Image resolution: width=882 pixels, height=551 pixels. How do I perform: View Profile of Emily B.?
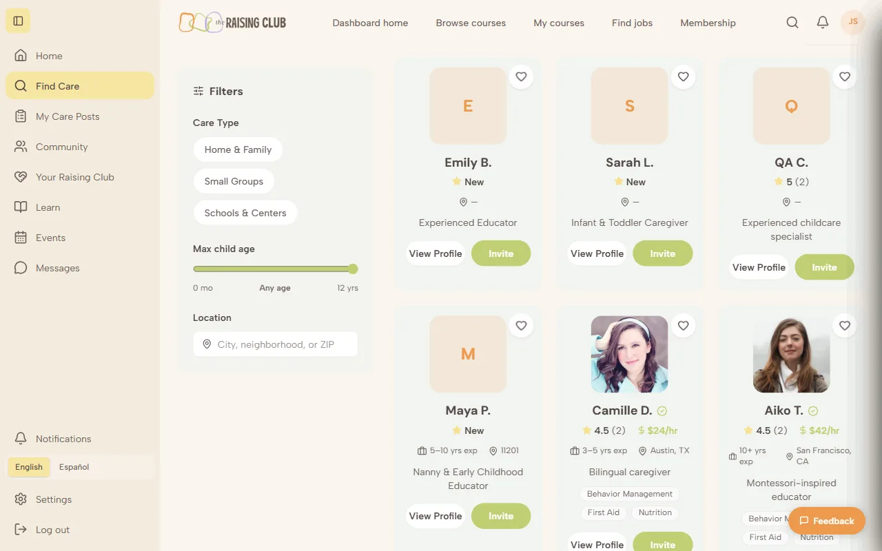tap(435, 253)
